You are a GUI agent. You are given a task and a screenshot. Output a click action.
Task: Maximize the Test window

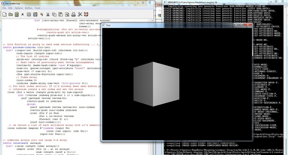241,24
